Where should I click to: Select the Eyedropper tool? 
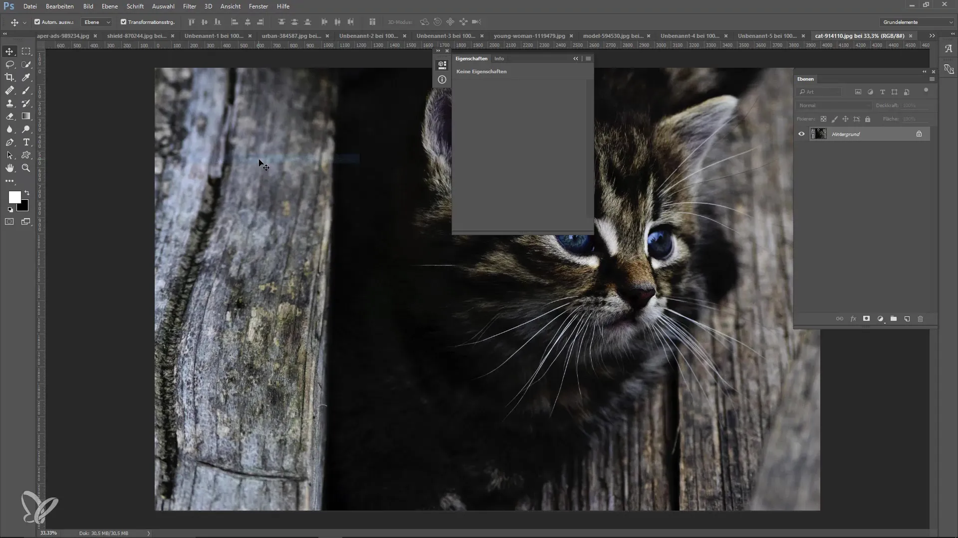click(26, 77)
